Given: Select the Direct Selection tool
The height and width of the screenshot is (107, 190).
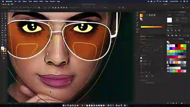Looking at the screenshot, I should [x=5, y=14].
